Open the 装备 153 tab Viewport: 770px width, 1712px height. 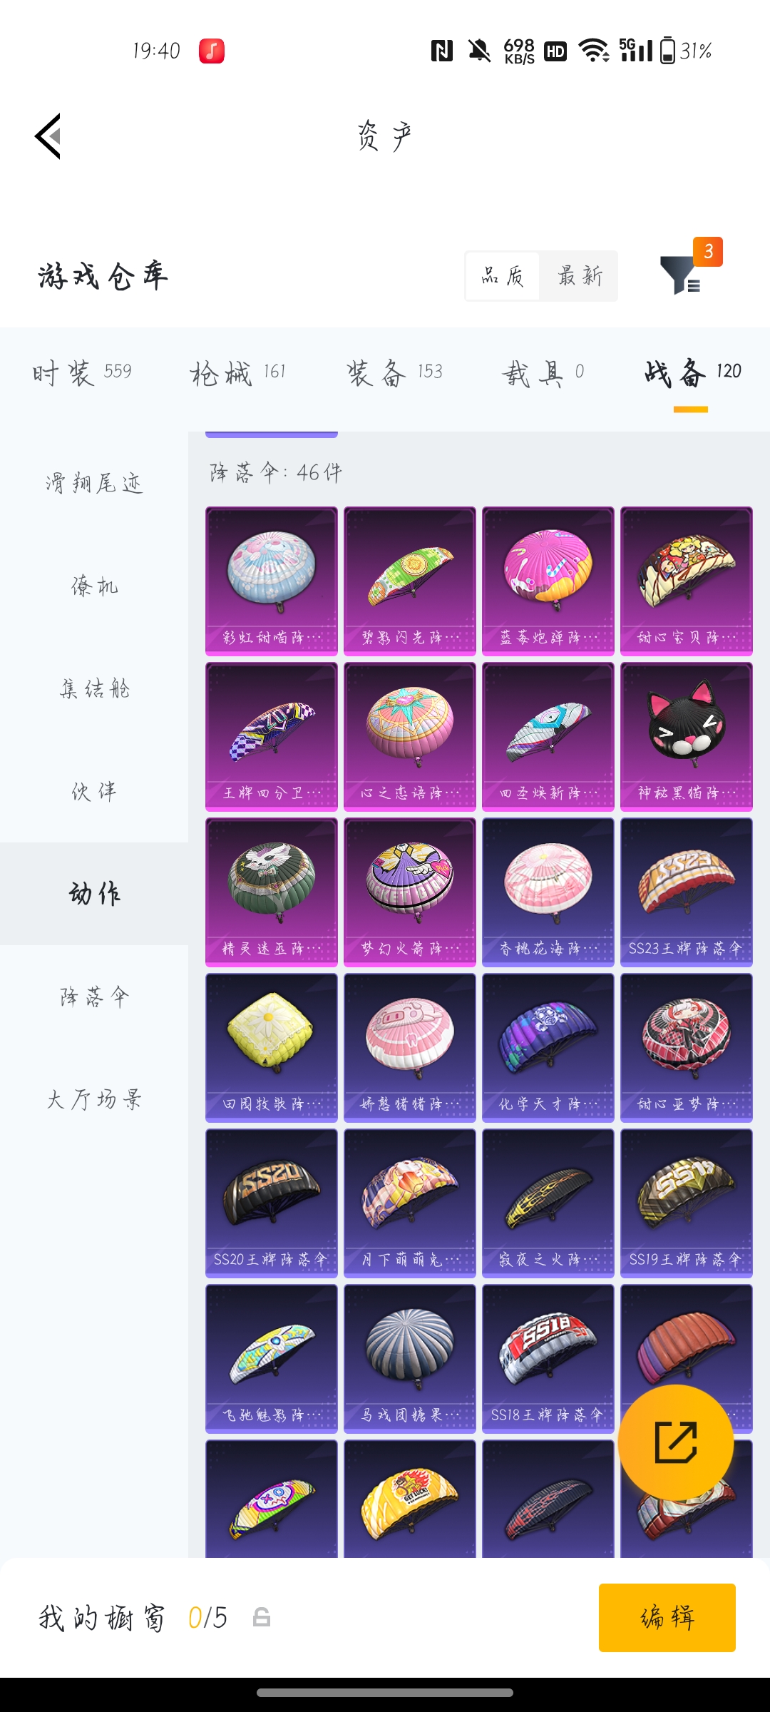pos(394,372)
